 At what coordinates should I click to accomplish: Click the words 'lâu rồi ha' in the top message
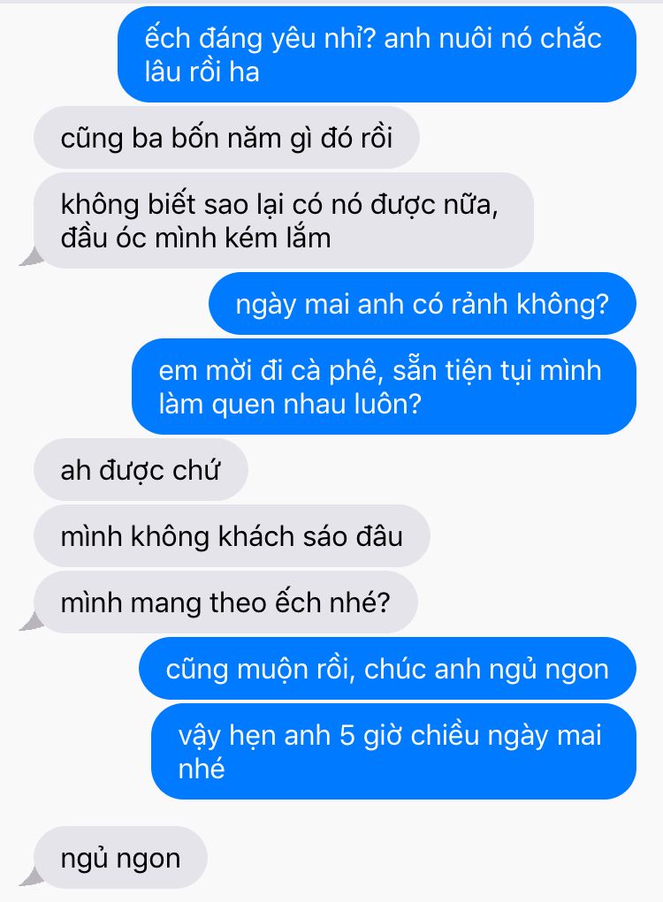point(202,72)
